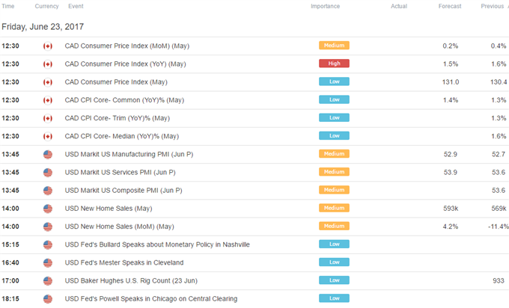The image size is (509, 308).
Task: Click Medium badge on Markit US Manufacturing PMI
Action: (334, 154)
